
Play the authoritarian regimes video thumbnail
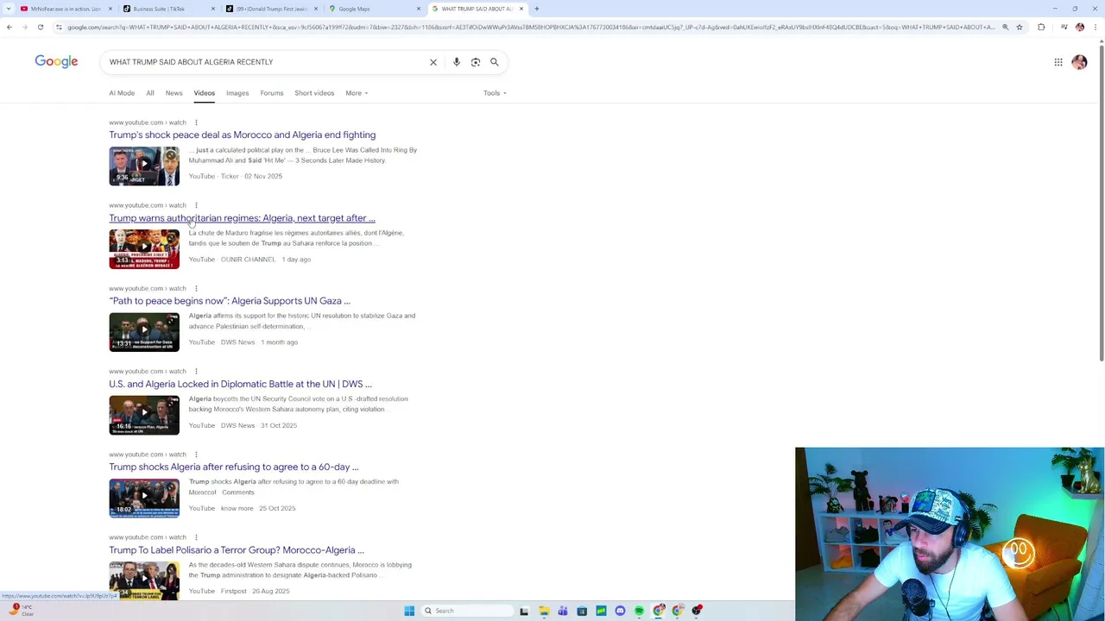point(144,249)
